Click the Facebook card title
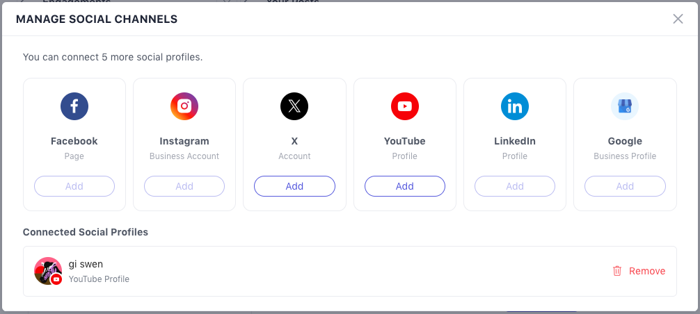700x314 pixels. (x=74, y=141)
